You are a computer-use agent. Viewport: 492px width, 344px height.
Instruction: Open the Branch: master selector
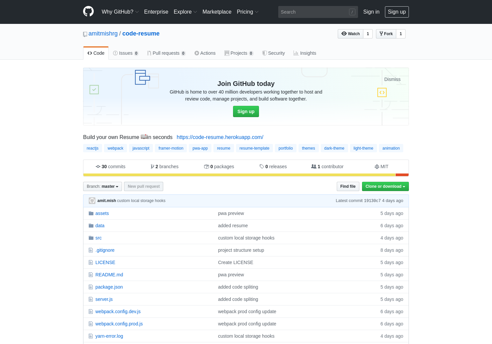click(102, 186)
